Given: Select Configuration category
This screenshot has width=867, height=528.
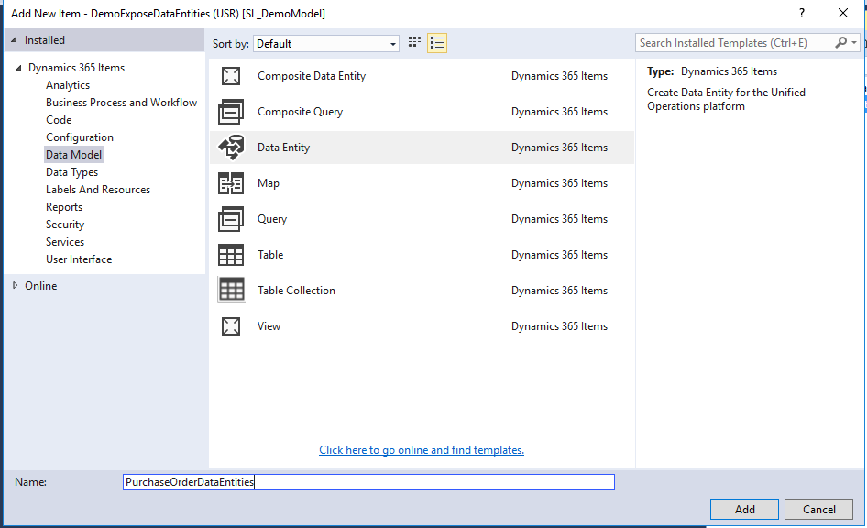Looking at the screenshot, I should coord(79,137).
